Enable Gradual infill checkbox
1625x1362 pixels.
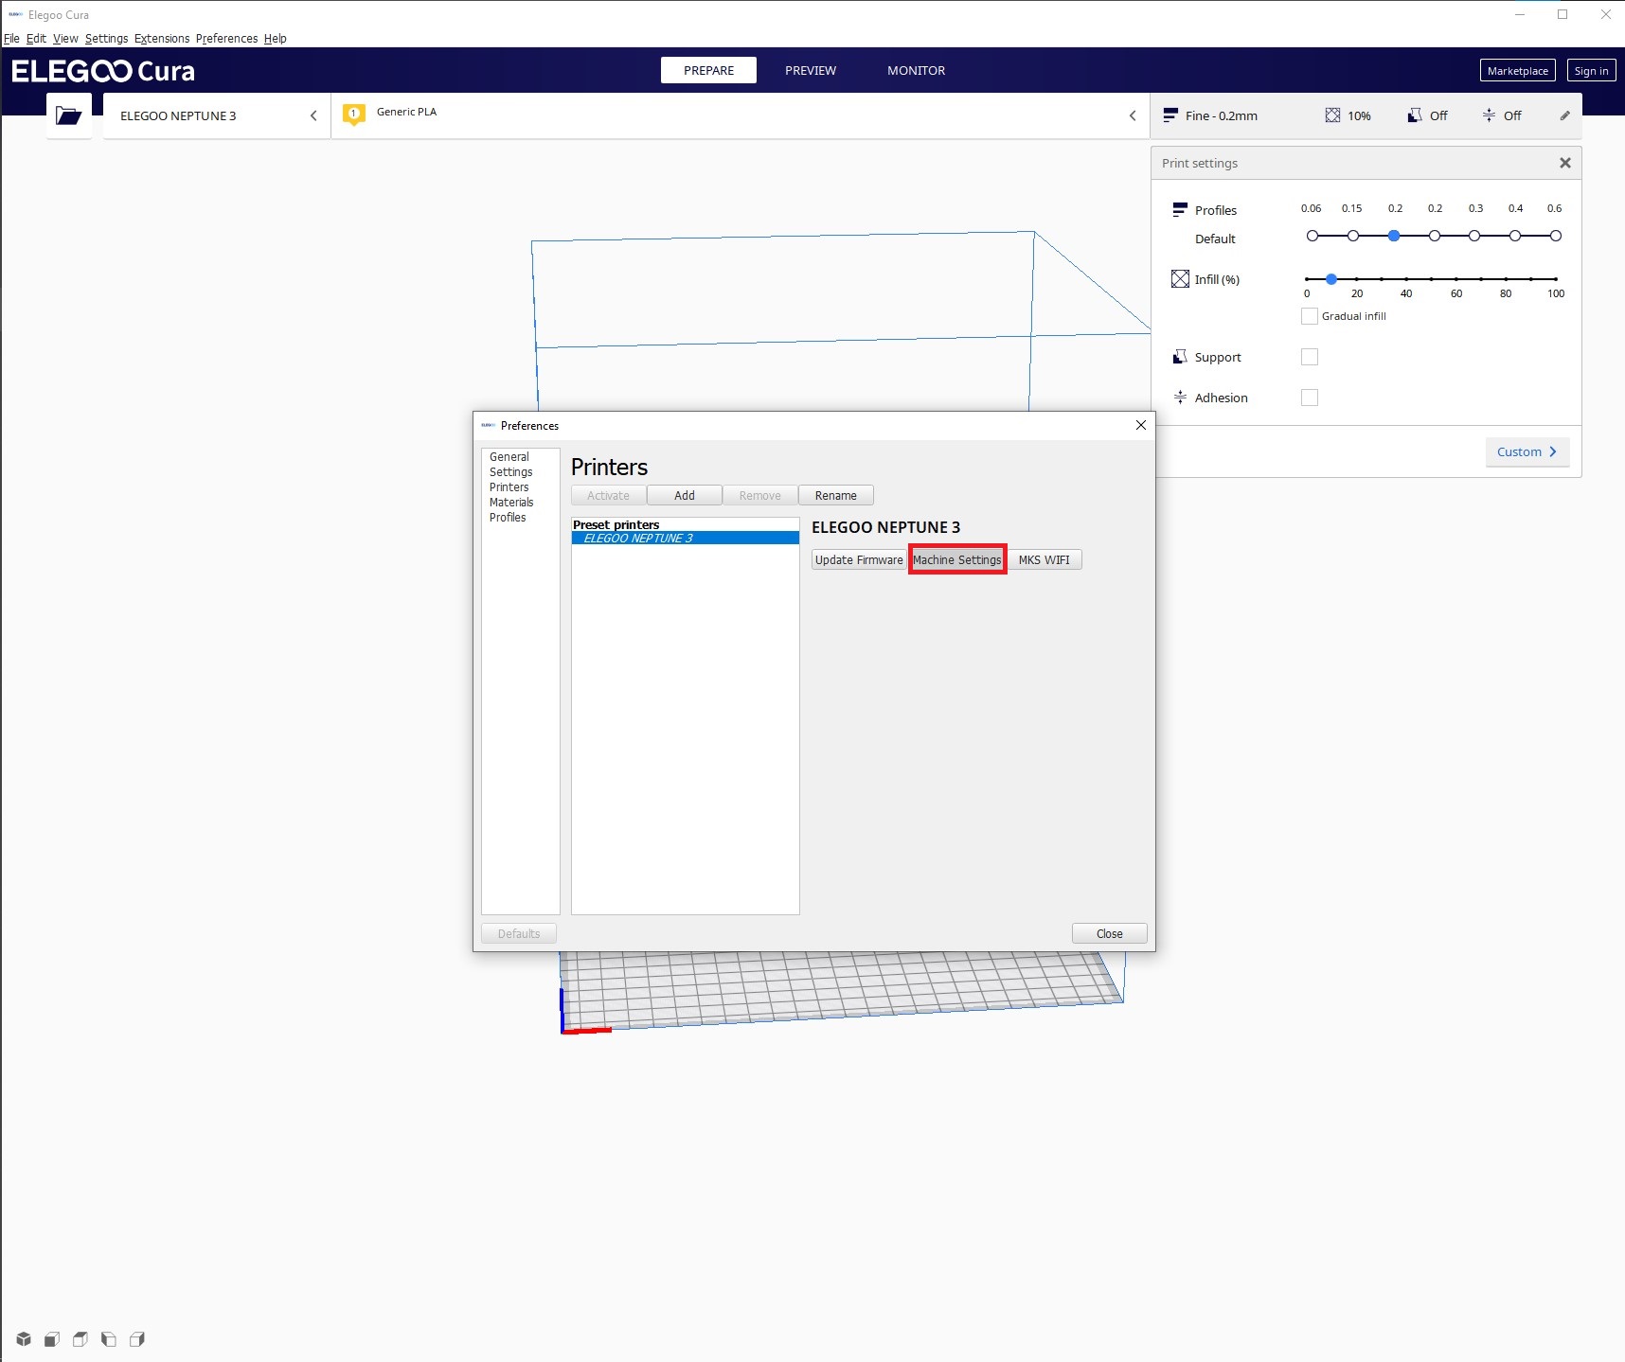tap(1310, 316)
